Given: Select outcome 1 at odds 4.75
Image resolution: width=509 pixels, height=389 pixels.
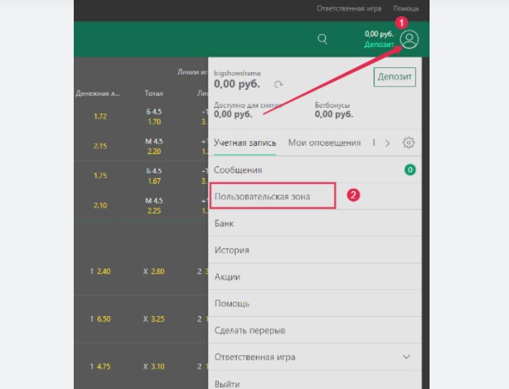Looking at the screenshot, I should (100, 366).
